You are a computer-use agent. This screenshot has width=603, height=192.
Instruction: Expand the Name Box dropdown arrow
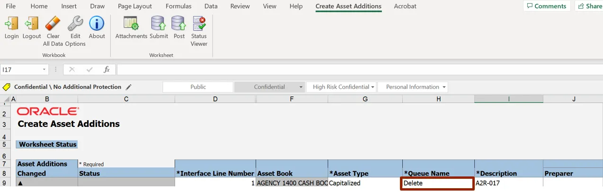point(44,70)
